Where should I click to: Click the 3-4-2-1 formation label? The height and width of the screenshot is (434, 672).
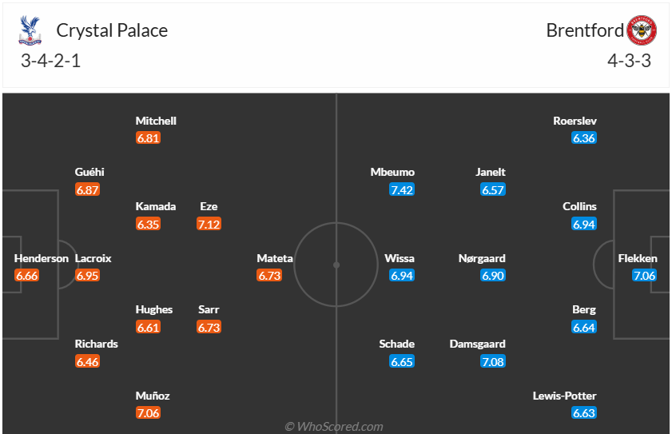[x=51, y=61]
